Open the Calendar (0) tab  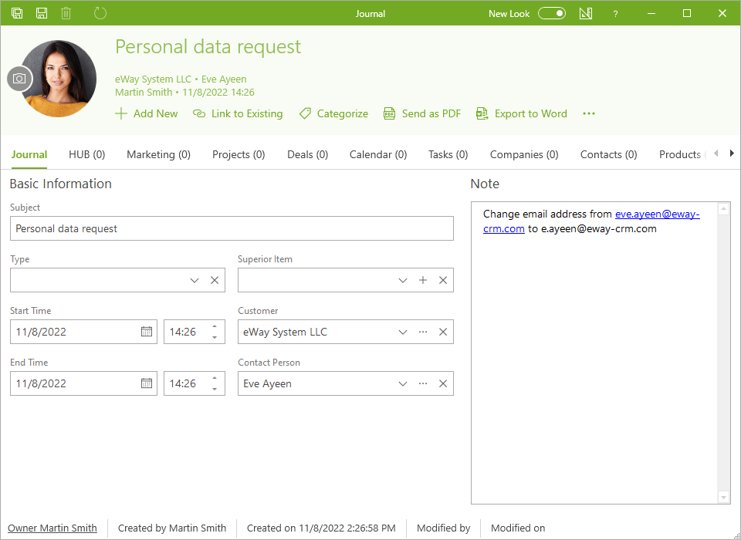click(378, 154)
